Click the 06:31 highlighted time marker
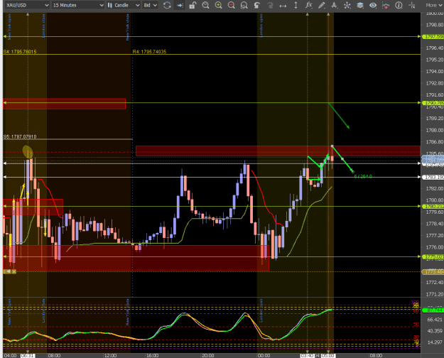The width and height of the screenshot is (444, 358). (x=28, y=355)
